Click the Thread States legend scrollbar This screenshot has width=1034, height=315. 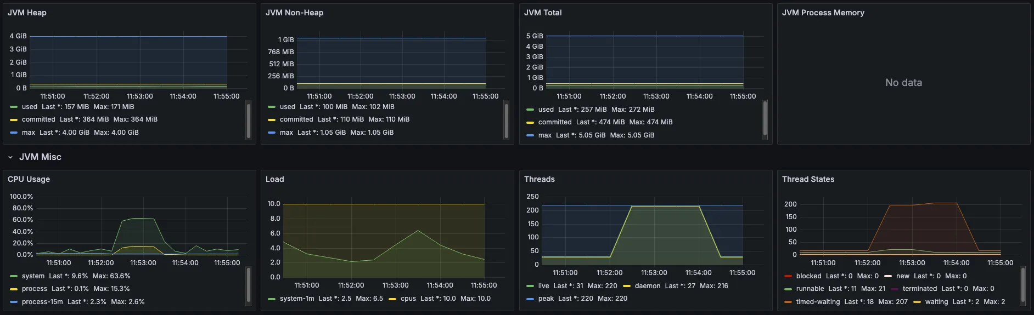(x=1022, y=285)
